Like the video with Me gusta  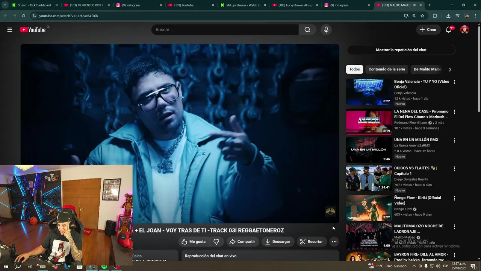(194, 242)
